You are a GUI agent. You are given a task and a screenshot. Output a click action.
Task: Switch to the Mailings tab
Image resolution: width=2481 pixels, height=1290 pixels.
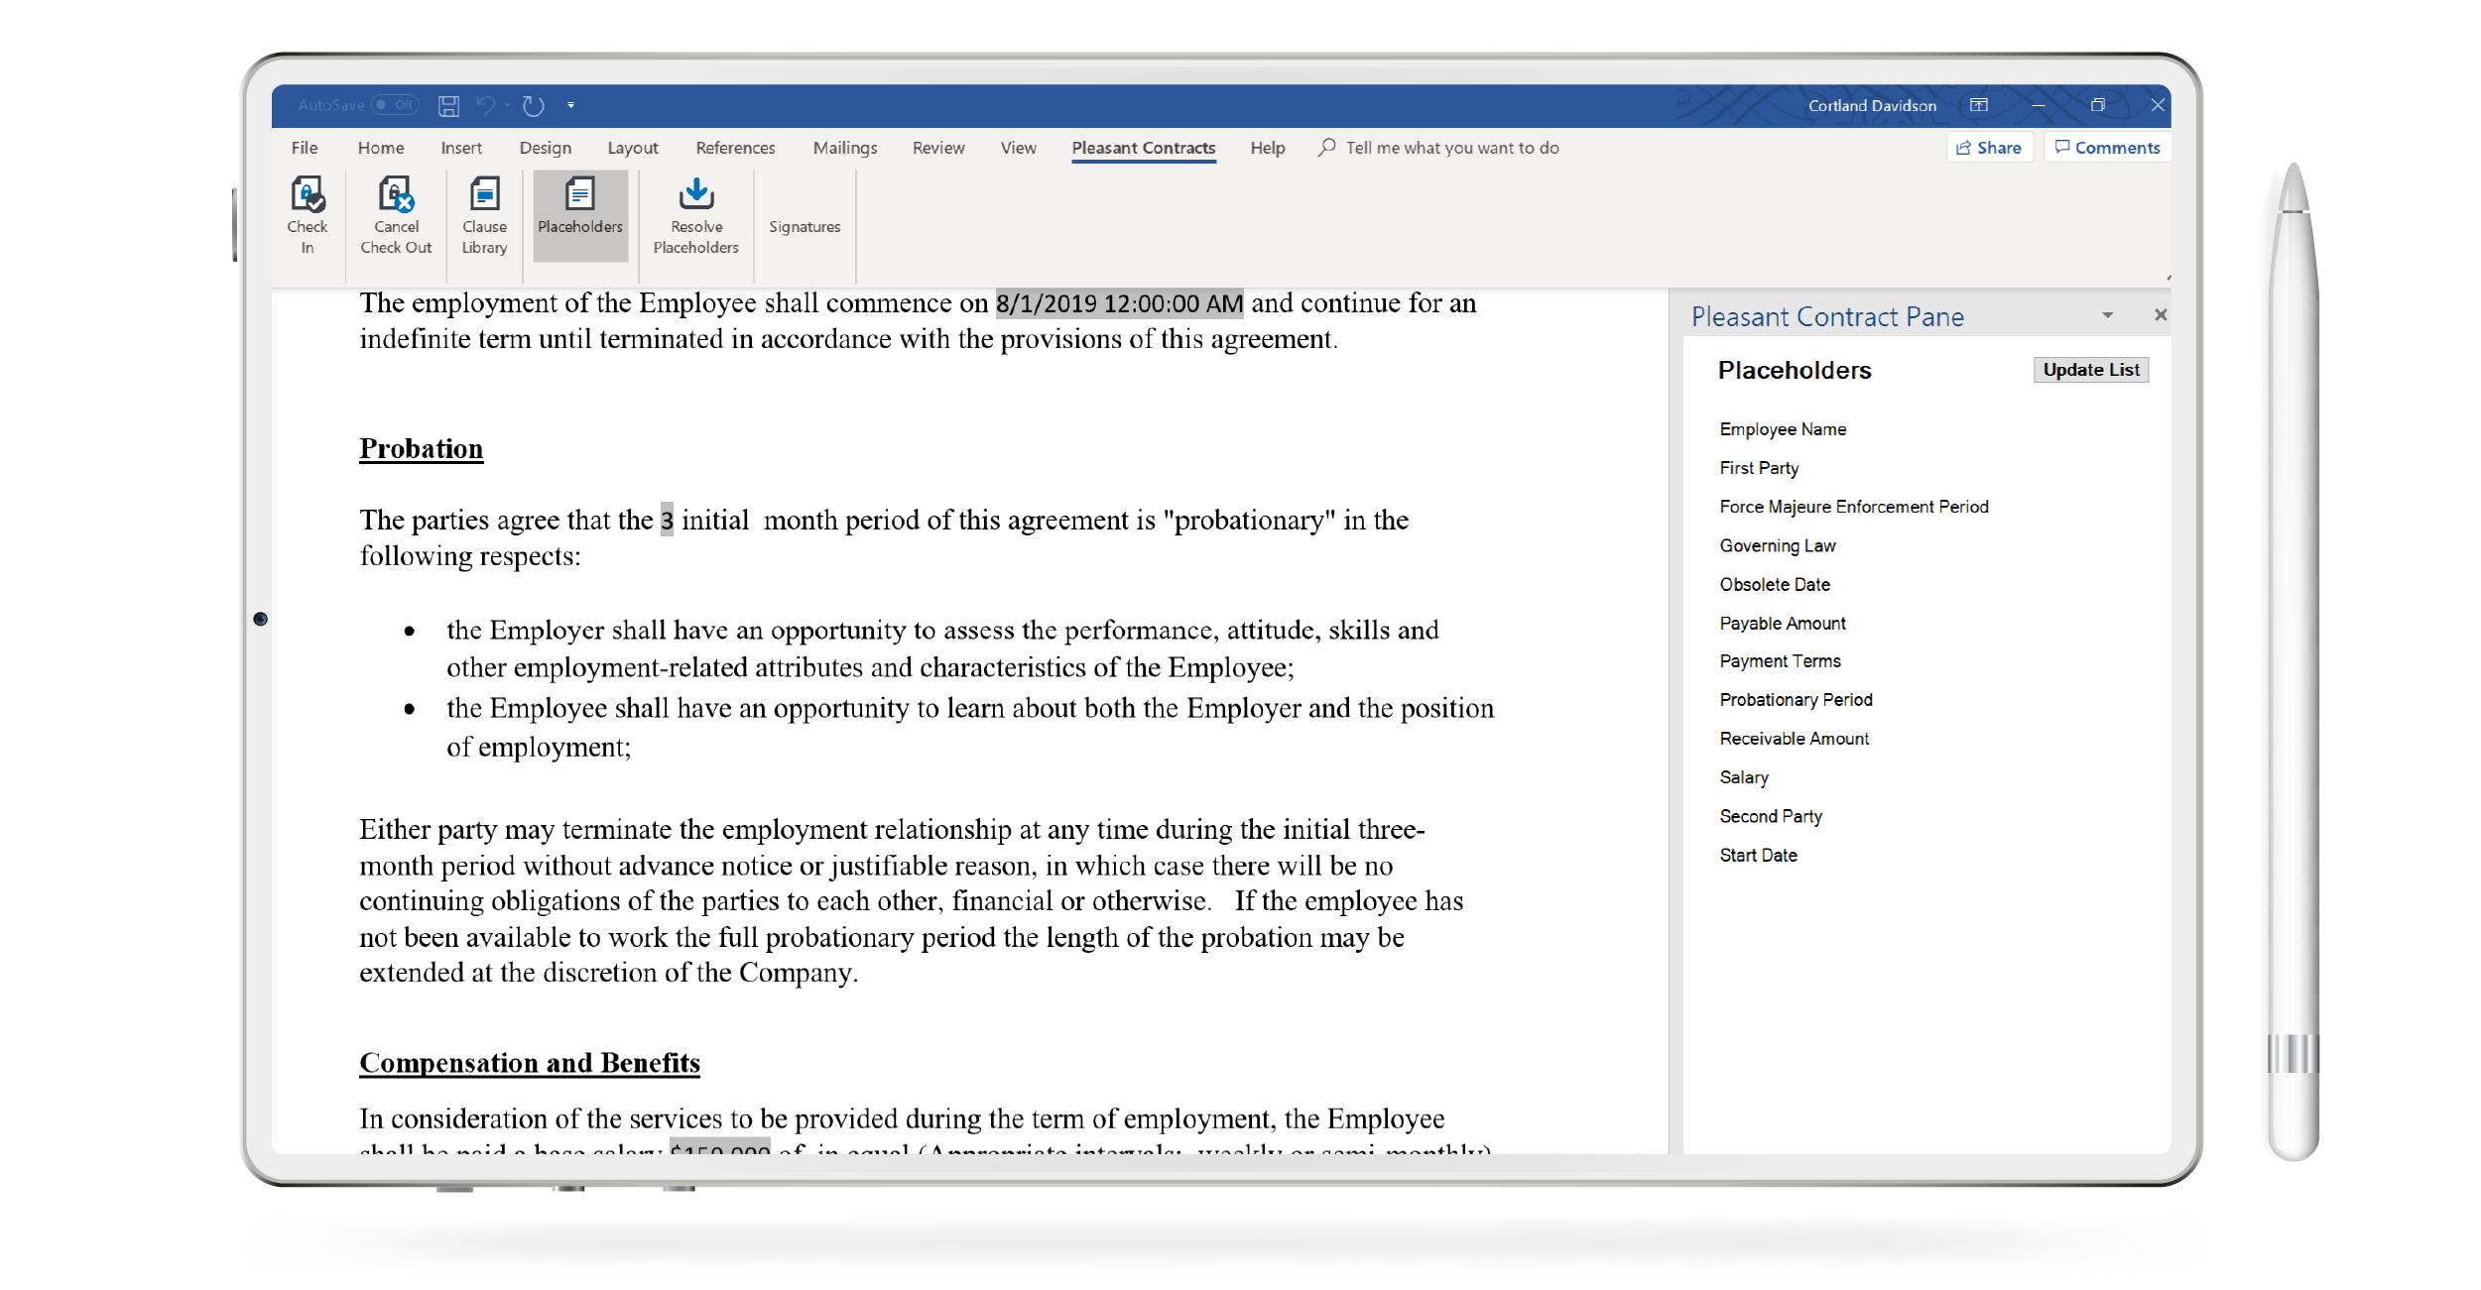click(x=845, y=148)
